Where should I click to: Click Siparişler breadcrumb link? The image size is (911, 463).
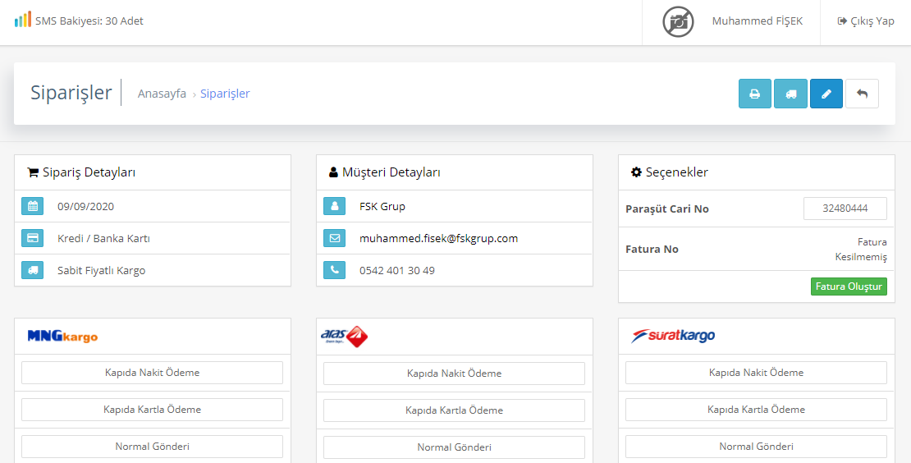coord(225,94)
